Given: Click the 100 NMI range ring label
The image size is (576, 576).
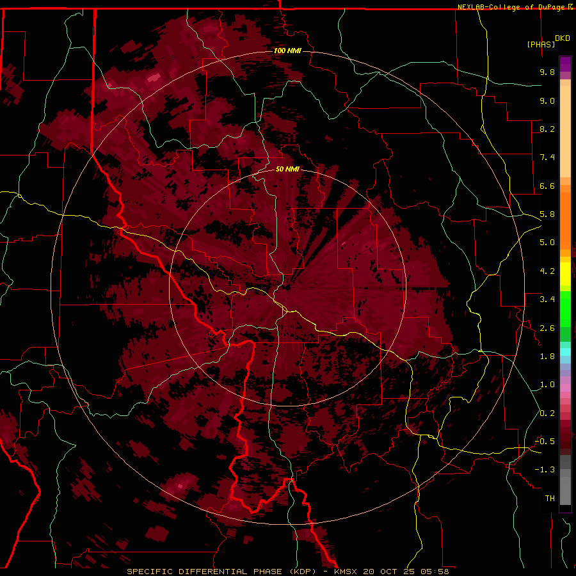Looking at the screenshot, I should pos(287,51).
